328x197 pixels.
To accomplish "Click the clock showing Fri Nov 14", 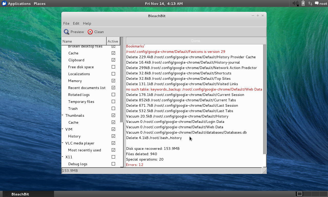I will tap(164, 4).
